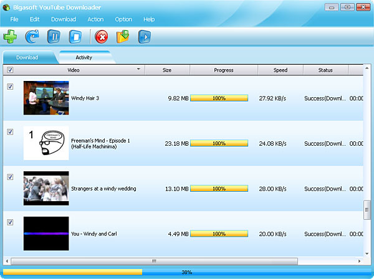Click the vertical scrollbar up arrow
Image resolution: width=374 pixels, height=279 pixels.
tap(367, 69)
